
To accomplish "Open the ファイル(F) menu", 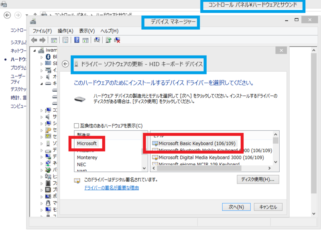I will point(42,31).
